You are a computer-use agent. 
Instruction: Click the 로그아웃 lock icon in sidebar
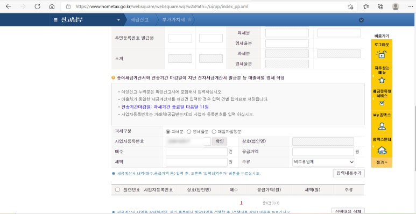pyautogui.click(x=382, y=54)
